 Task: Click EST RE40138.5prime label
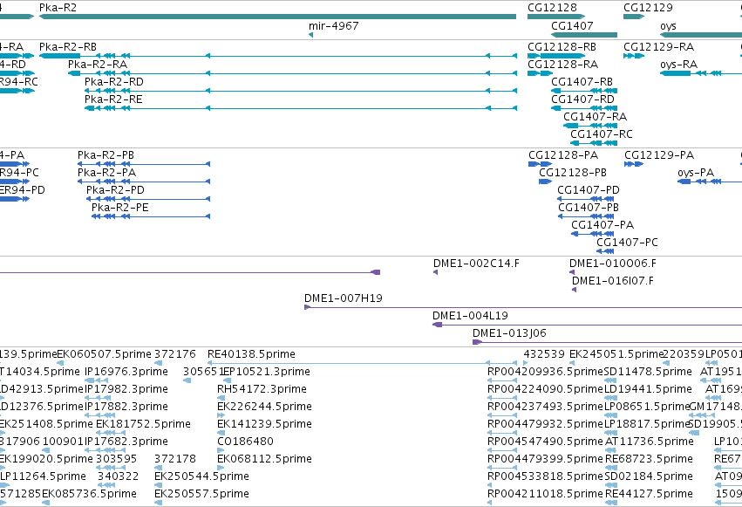click(x=251, y=354)
